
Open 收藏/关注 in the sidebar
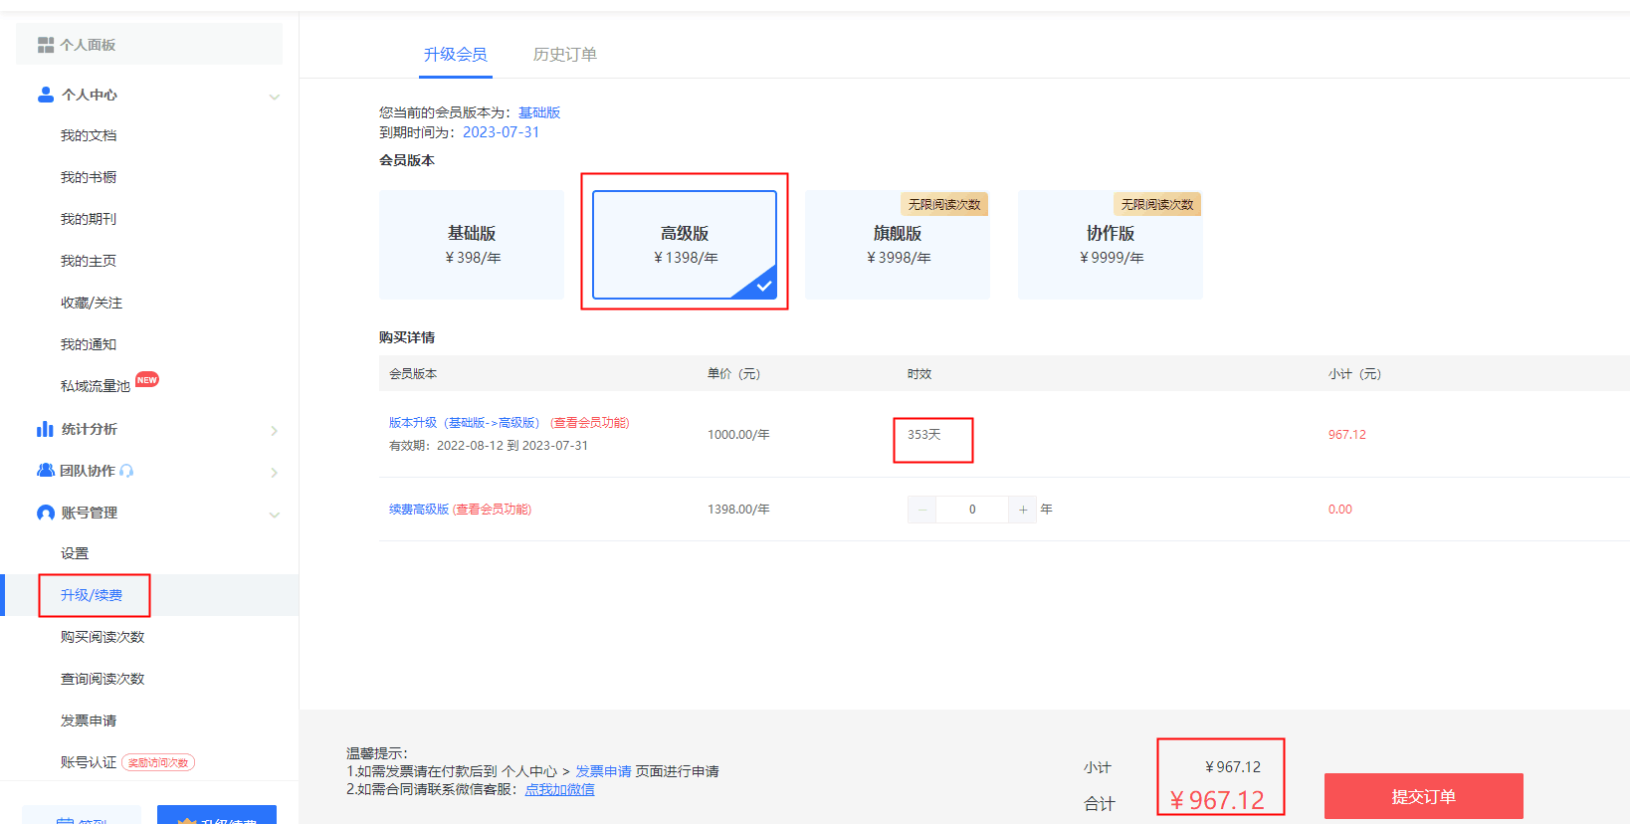92,303
